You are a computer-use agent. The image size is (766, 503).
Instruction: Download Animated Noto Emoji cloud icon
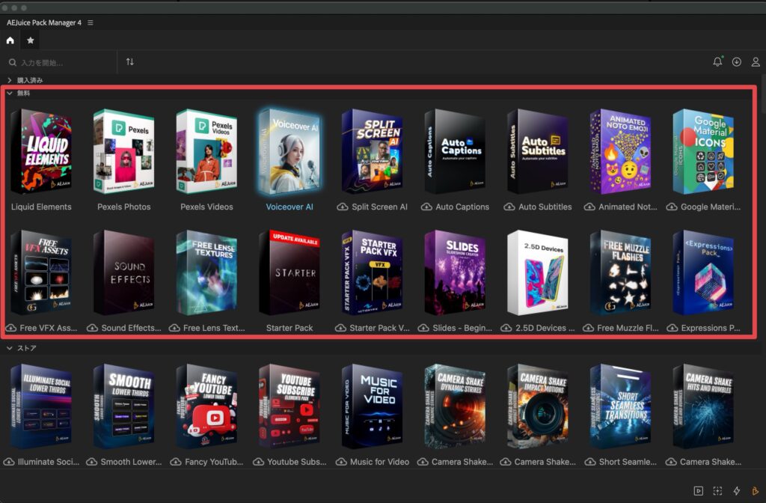pos(589,207)
